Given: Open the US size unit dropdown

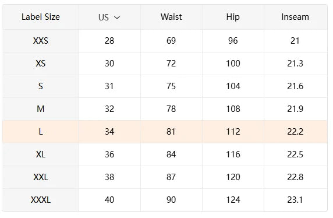Looking at the screenshot, I should 109,17.
